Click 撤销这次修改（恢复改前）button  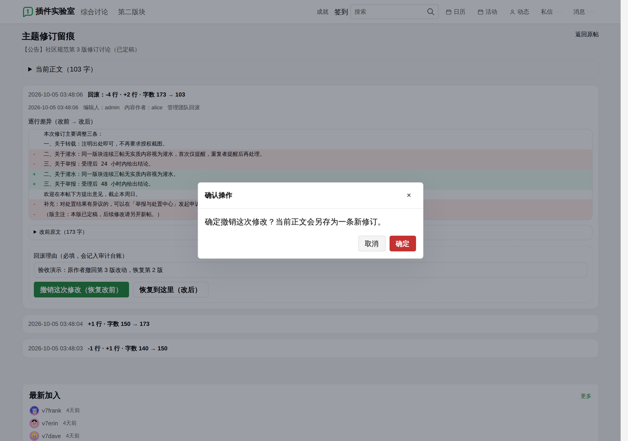(x=81, y=290)
